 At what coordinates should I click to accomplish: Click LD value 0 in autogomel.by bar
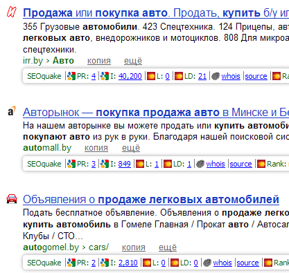click(196, 263)
